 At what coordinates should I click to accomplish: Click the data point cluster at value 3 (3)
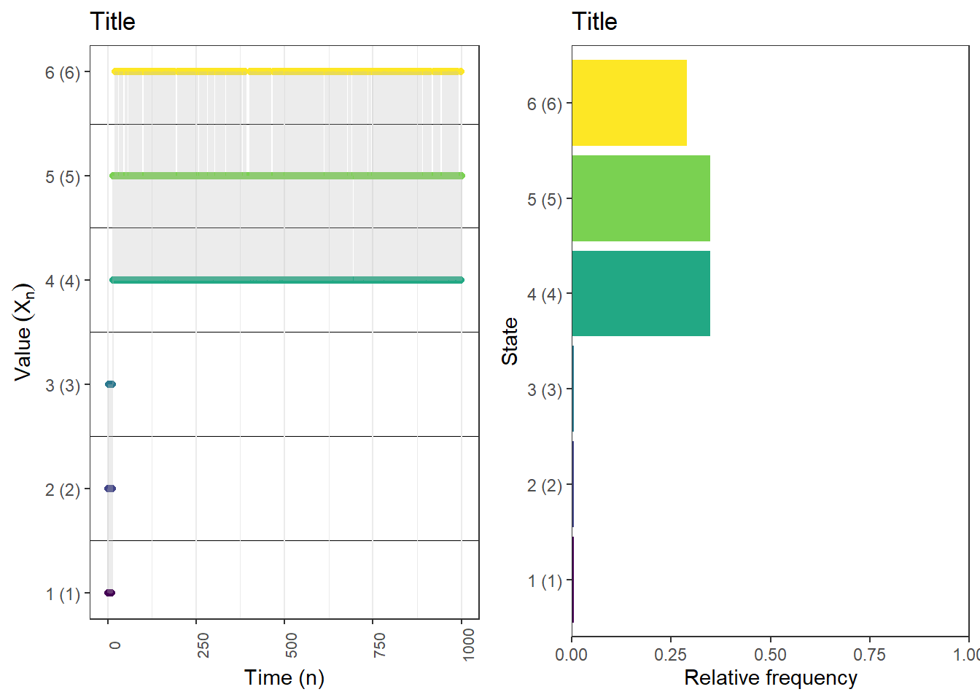point(110,384)
